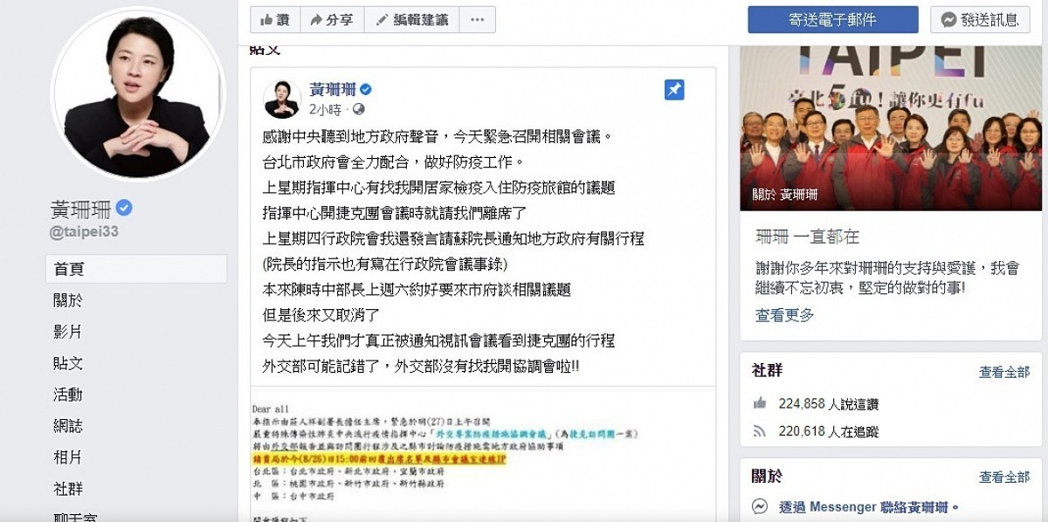Click the 發送訊息 message button
The image size is (1048, 522).
(x=980, y=19)
